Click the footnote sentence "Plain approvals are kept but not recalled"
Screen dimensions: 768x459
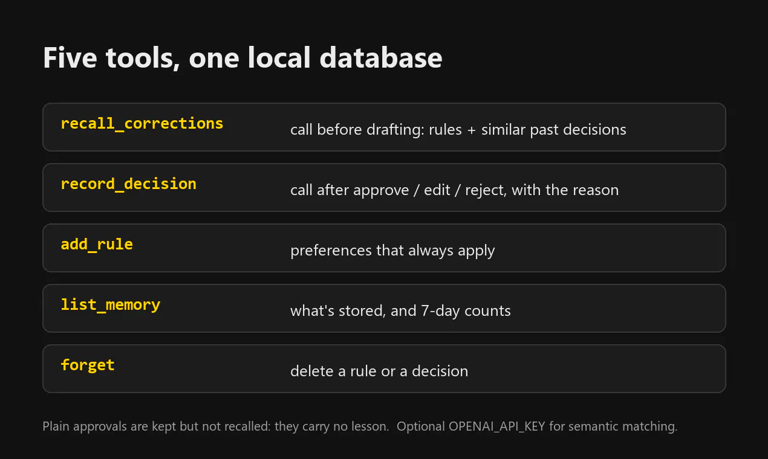click(x=157, y=426)
